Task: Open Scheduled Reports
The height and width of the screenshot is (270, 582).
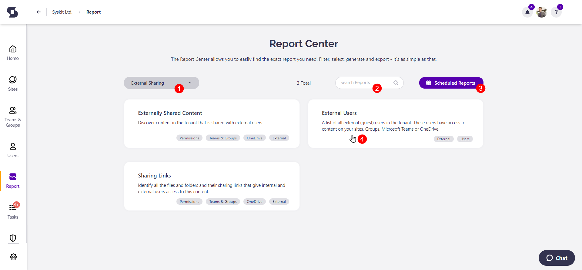Action: click(x=451, y=83)
